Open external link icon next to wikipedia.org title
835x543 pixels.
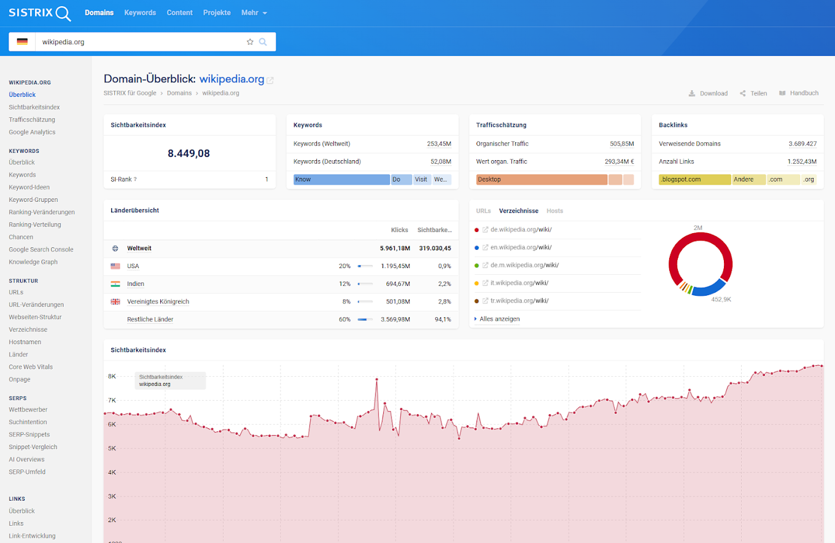pyautogui.click(x=270, y=80)
